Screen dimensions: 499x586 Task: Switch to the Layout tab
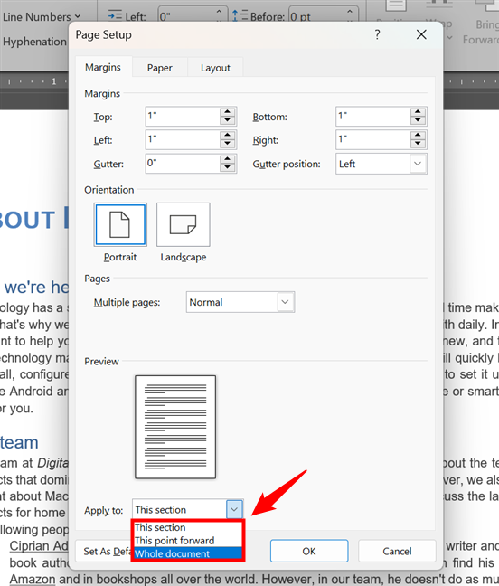[215, 68]
